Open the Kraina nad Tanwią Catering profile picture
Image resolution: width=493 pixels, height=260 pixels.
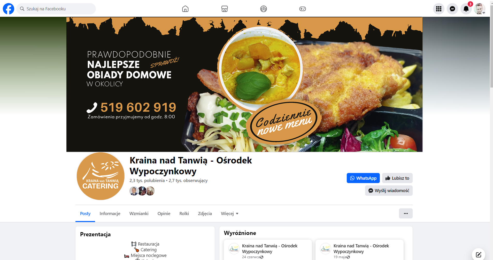pyautogui.click(x=101, y=176)
